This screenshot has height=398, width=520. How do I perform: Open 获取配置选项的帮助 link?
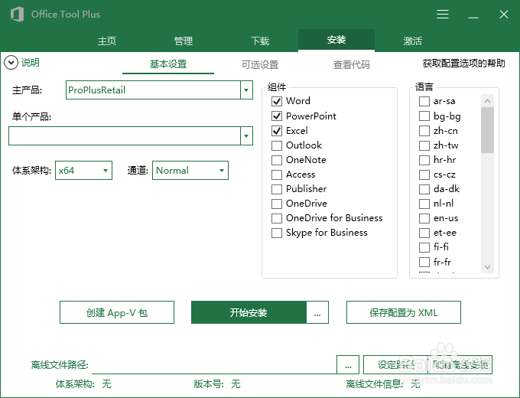[463, 63]
